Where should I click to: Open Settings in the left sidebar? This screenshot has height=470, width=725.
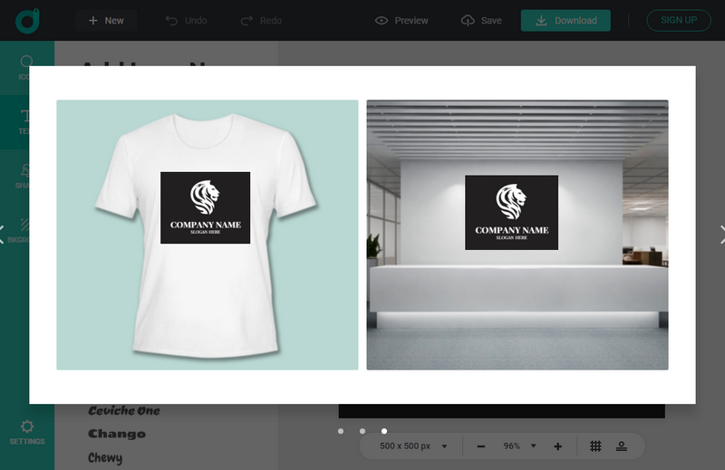pos(27,432)
